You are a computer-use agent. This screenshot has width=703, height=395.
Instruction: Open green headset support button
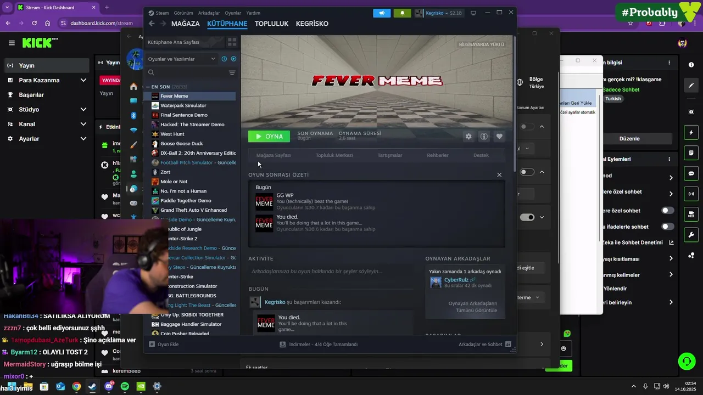pos(687,361)
